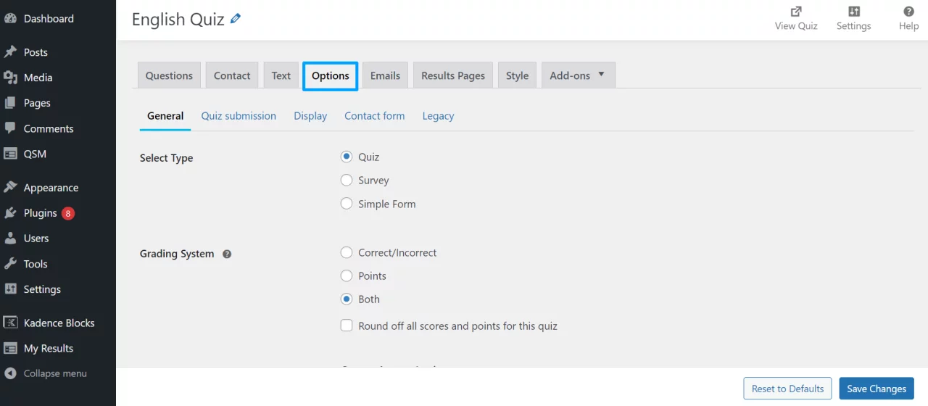Image resolution: width=928 pixels, height=406 pixels.
Task: Click the Kadence Blocks icon
Action: point(11,323)
